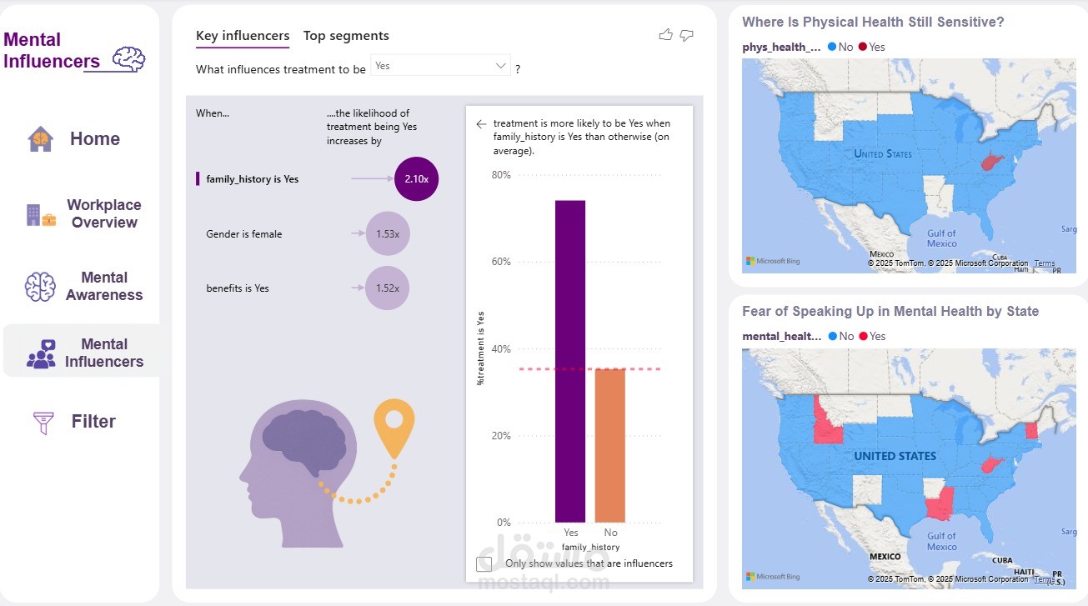Select the 1.52x benefits is Yes bubble
The width and height of the screenshot is (1088, 606).
(388, 288)
